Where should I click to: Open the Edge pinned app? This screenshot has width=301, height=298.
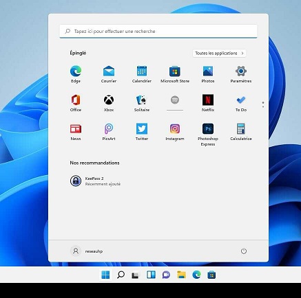[76, 74]
